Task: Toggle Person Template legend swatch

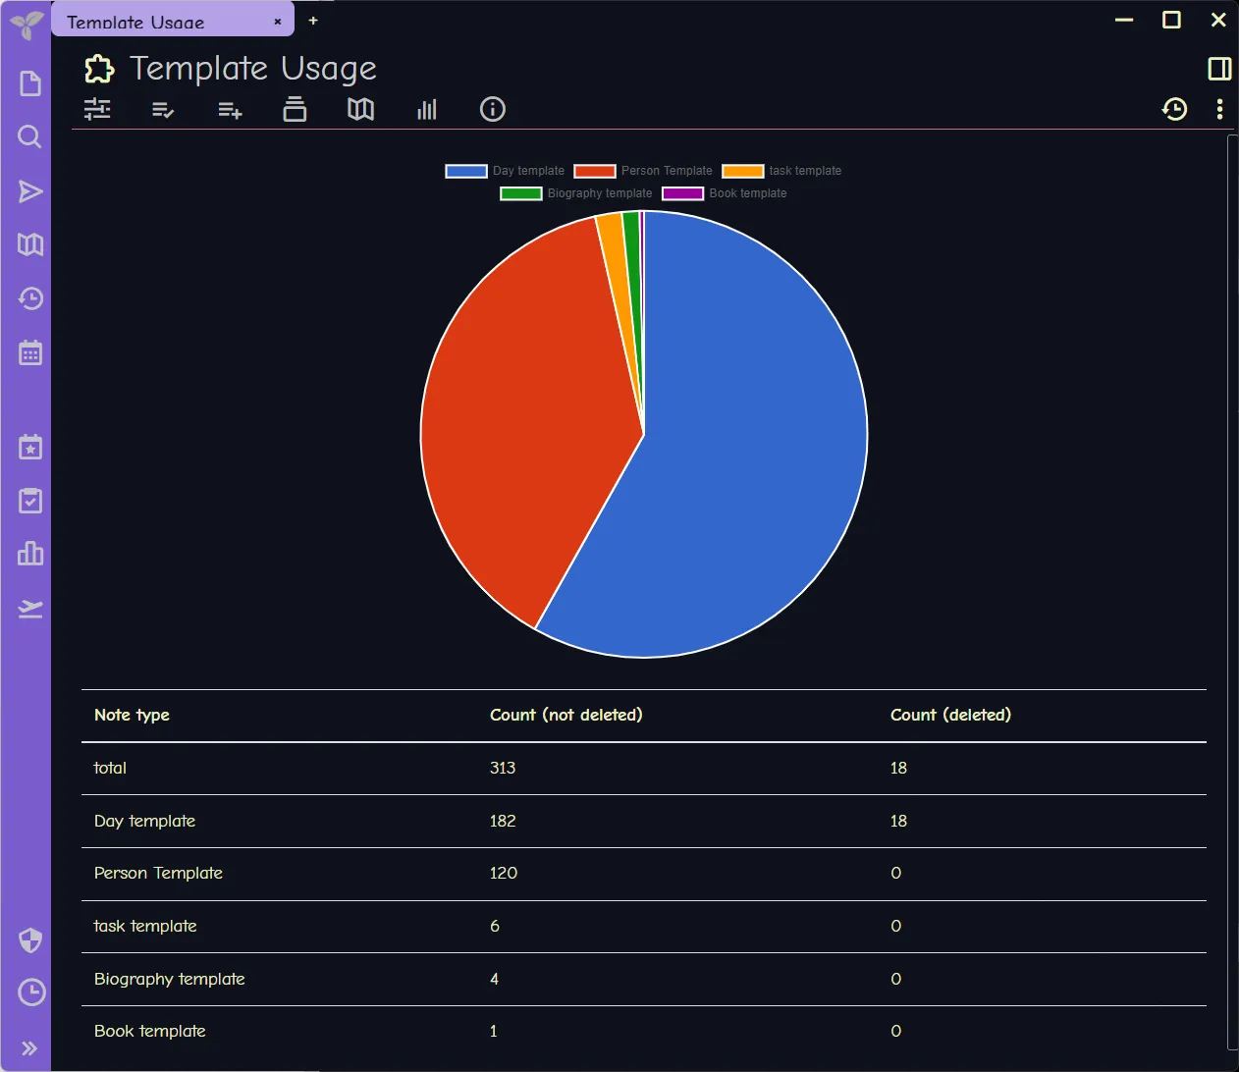Action: [595, 171]
